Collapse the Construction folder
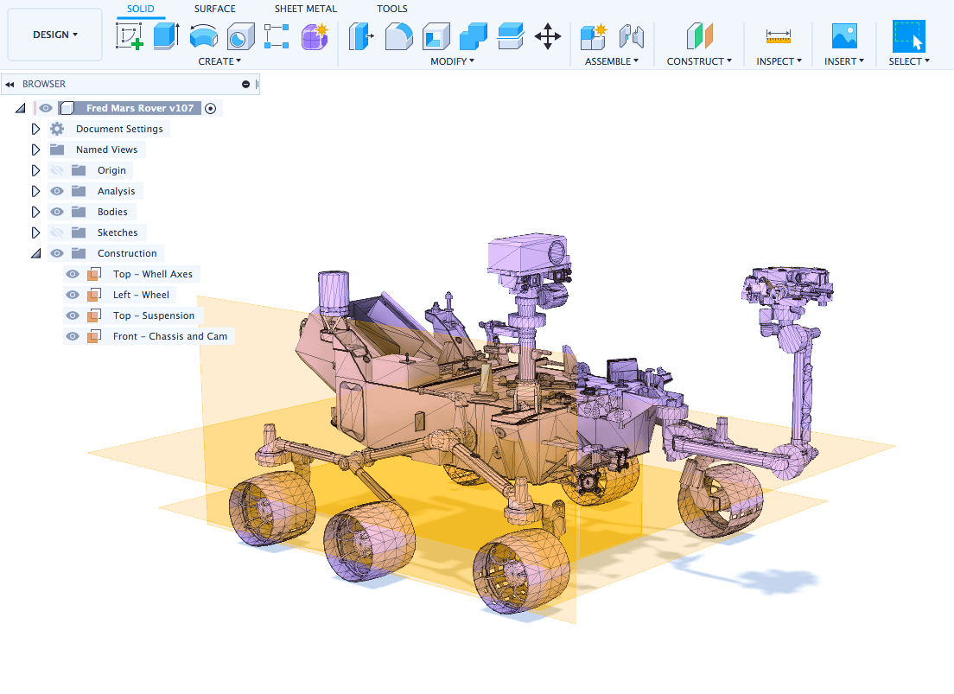 point(36,253)
